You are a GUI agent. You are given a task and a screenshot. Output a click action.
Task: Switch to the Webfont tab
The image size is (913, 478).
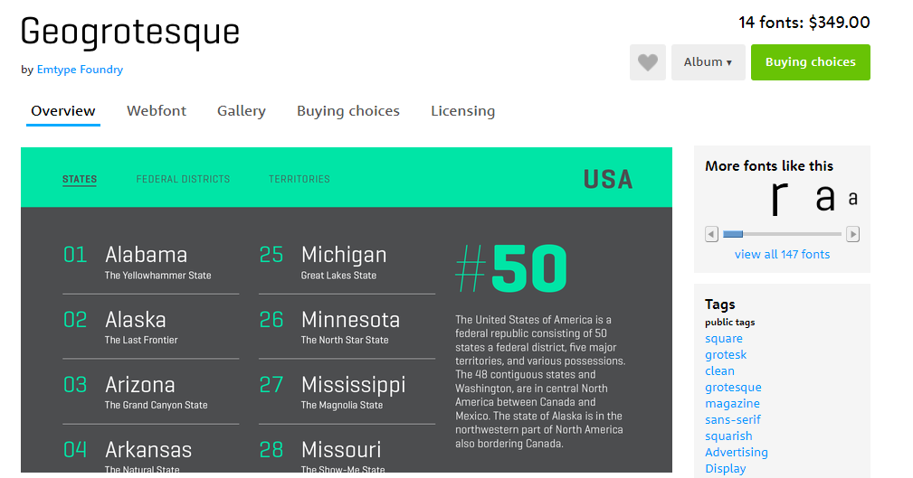157,111
